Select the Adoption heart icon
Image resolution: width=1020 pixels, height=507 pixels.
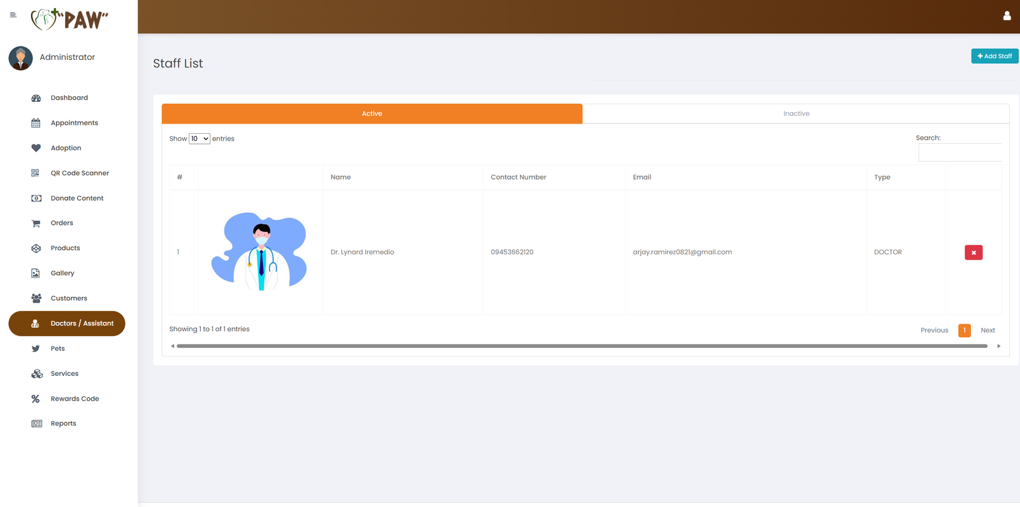click(x=36, y=148)
